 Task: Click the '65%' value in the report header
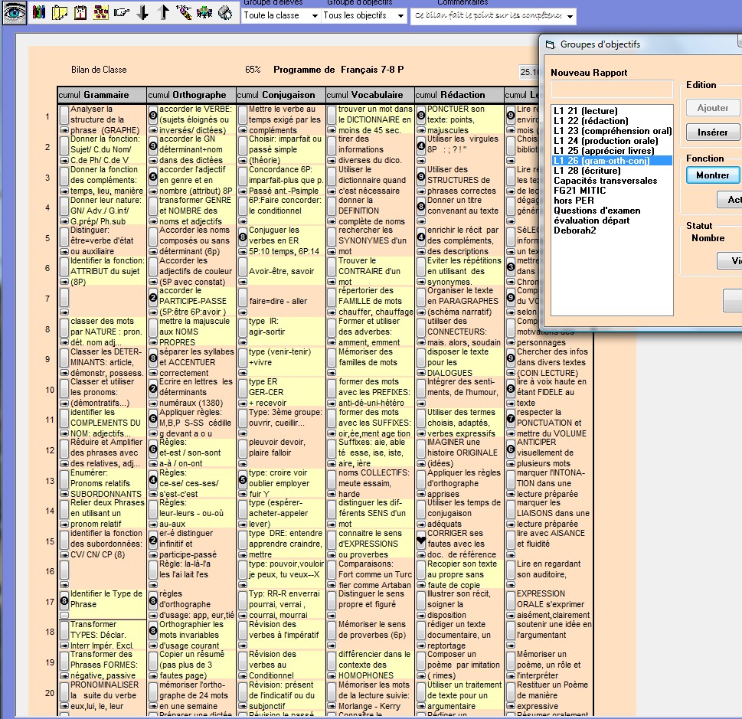(253, 70)
